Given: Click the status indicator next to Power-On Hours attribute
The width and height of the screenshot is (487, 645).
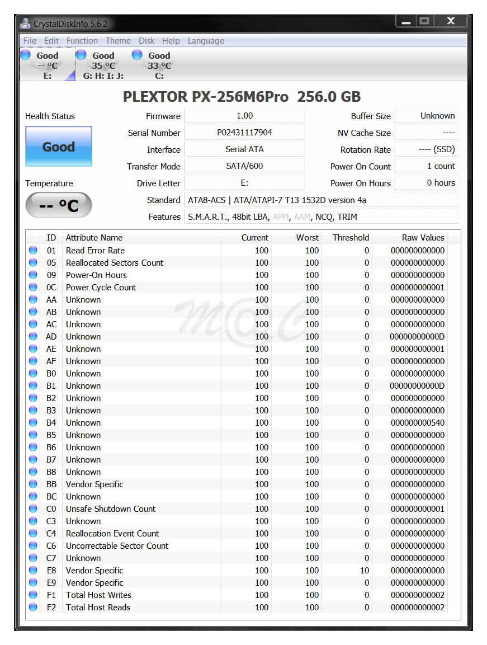Looking at the screenshot, I should tap(32, 275).
